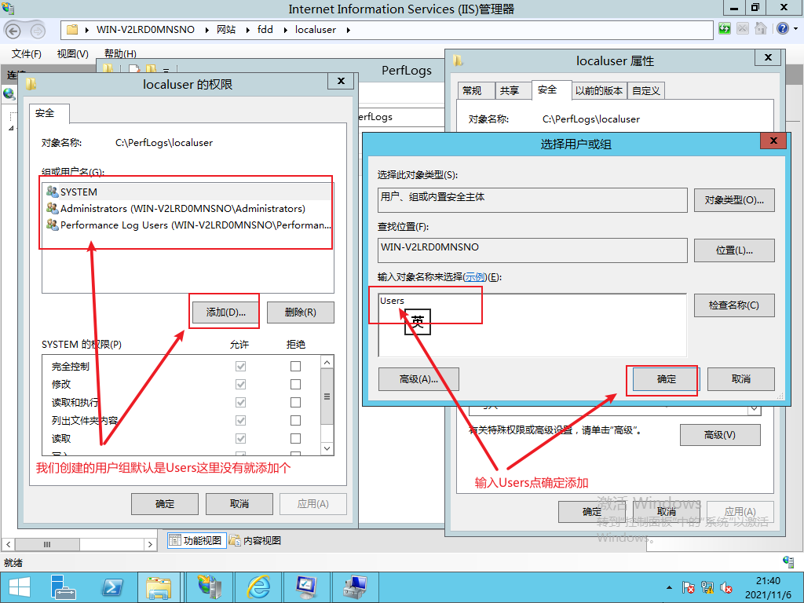Open the 视图(V) menu
Screen dimensions: 804x603
tap(72, 54)
